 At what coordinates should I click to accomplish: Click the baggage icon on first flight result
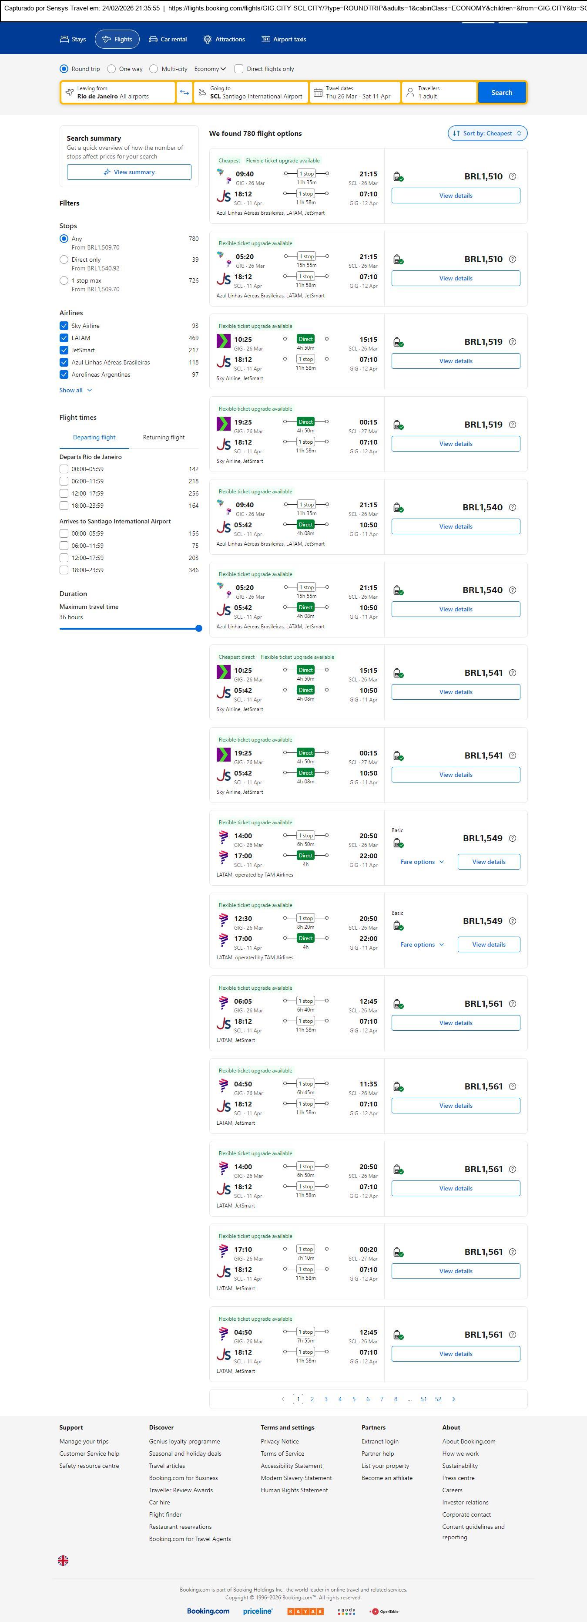[398, 177]
